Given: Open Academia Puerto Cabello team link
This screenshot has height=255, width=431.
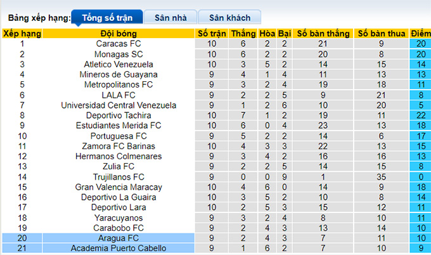Looking at the screenshot, I should click(x=119, y=248).
